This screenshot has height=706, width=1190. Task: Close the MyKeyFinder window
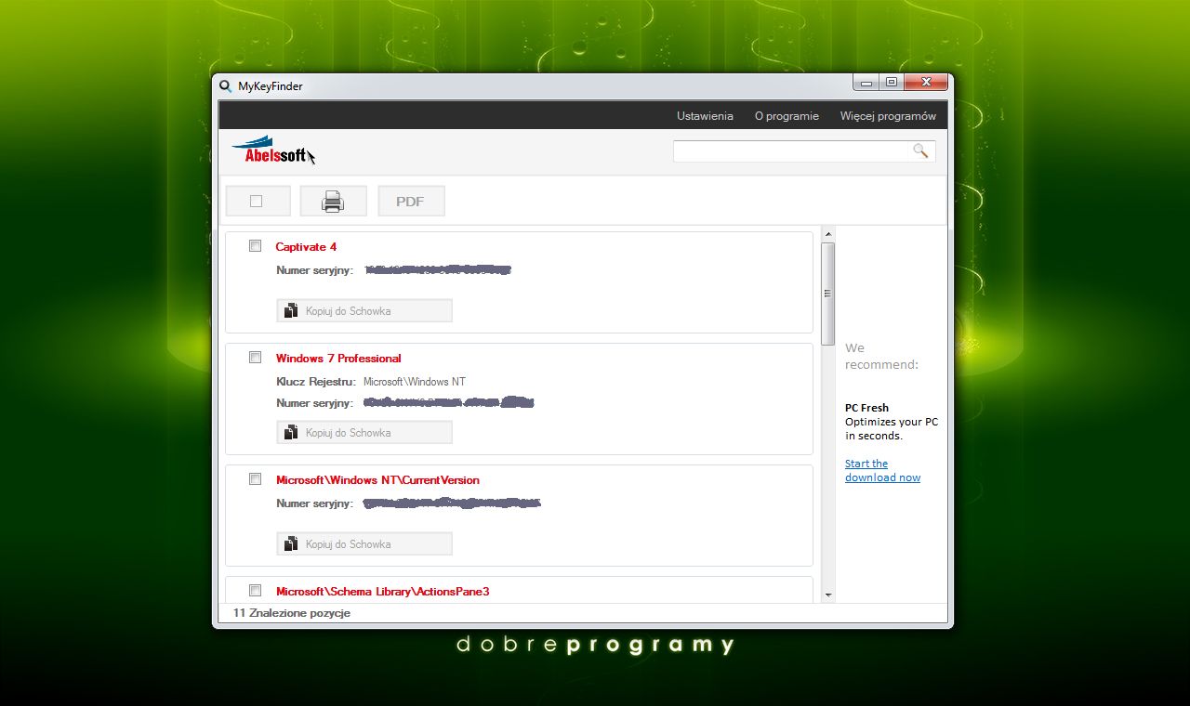(x=925, y=83)
